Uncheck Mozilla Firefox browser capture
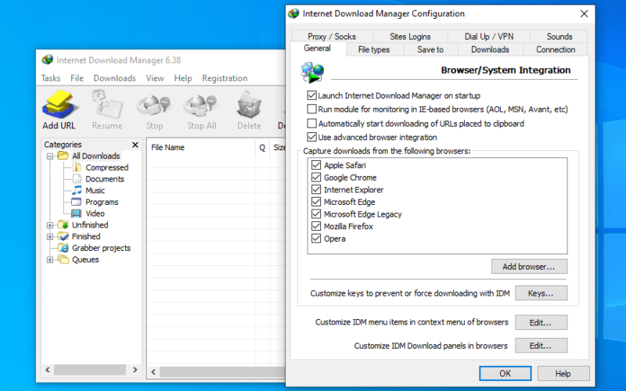626x391 pixels. [316, 226]
